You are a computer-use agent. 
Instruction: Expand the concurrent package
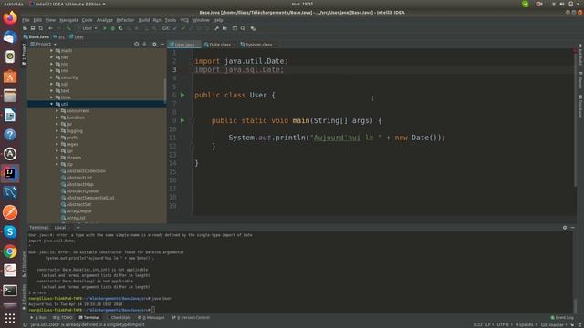coord(57,111)
